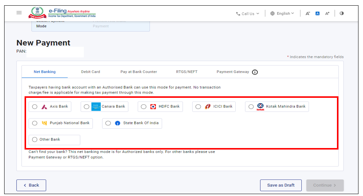Switch to the Debit Card tab
The width and height of the screenshot is (363, 196).
tap(91, 72)
